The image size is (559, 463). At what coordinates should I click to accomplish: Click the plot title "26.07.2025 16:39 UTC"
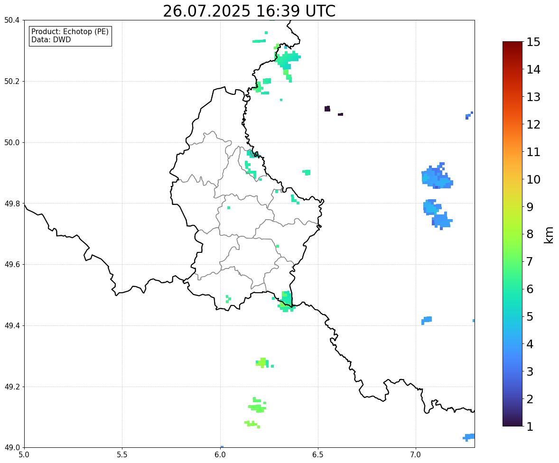pos(249,11)
